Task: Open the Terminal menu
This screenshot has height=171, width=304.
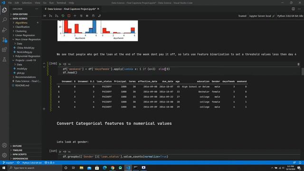Action: (61, 3)
